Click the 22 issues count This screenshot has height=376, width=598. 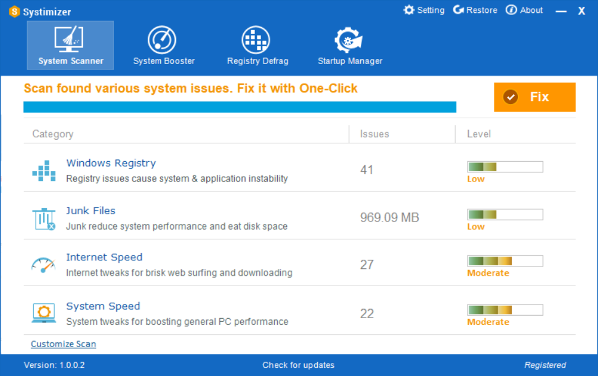(367, 313)
